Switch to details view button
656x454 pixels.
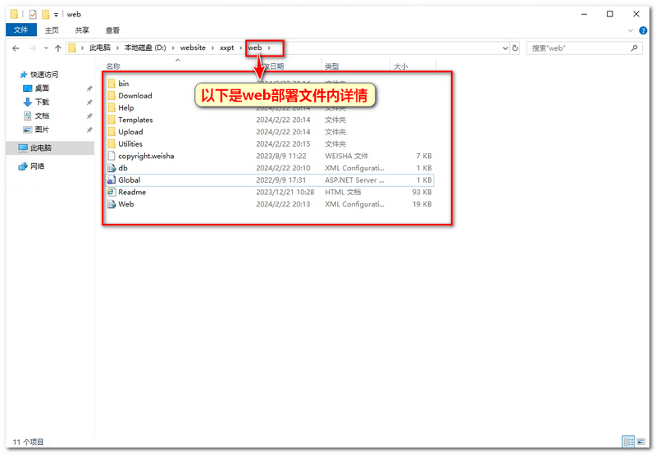pos(628,441)
